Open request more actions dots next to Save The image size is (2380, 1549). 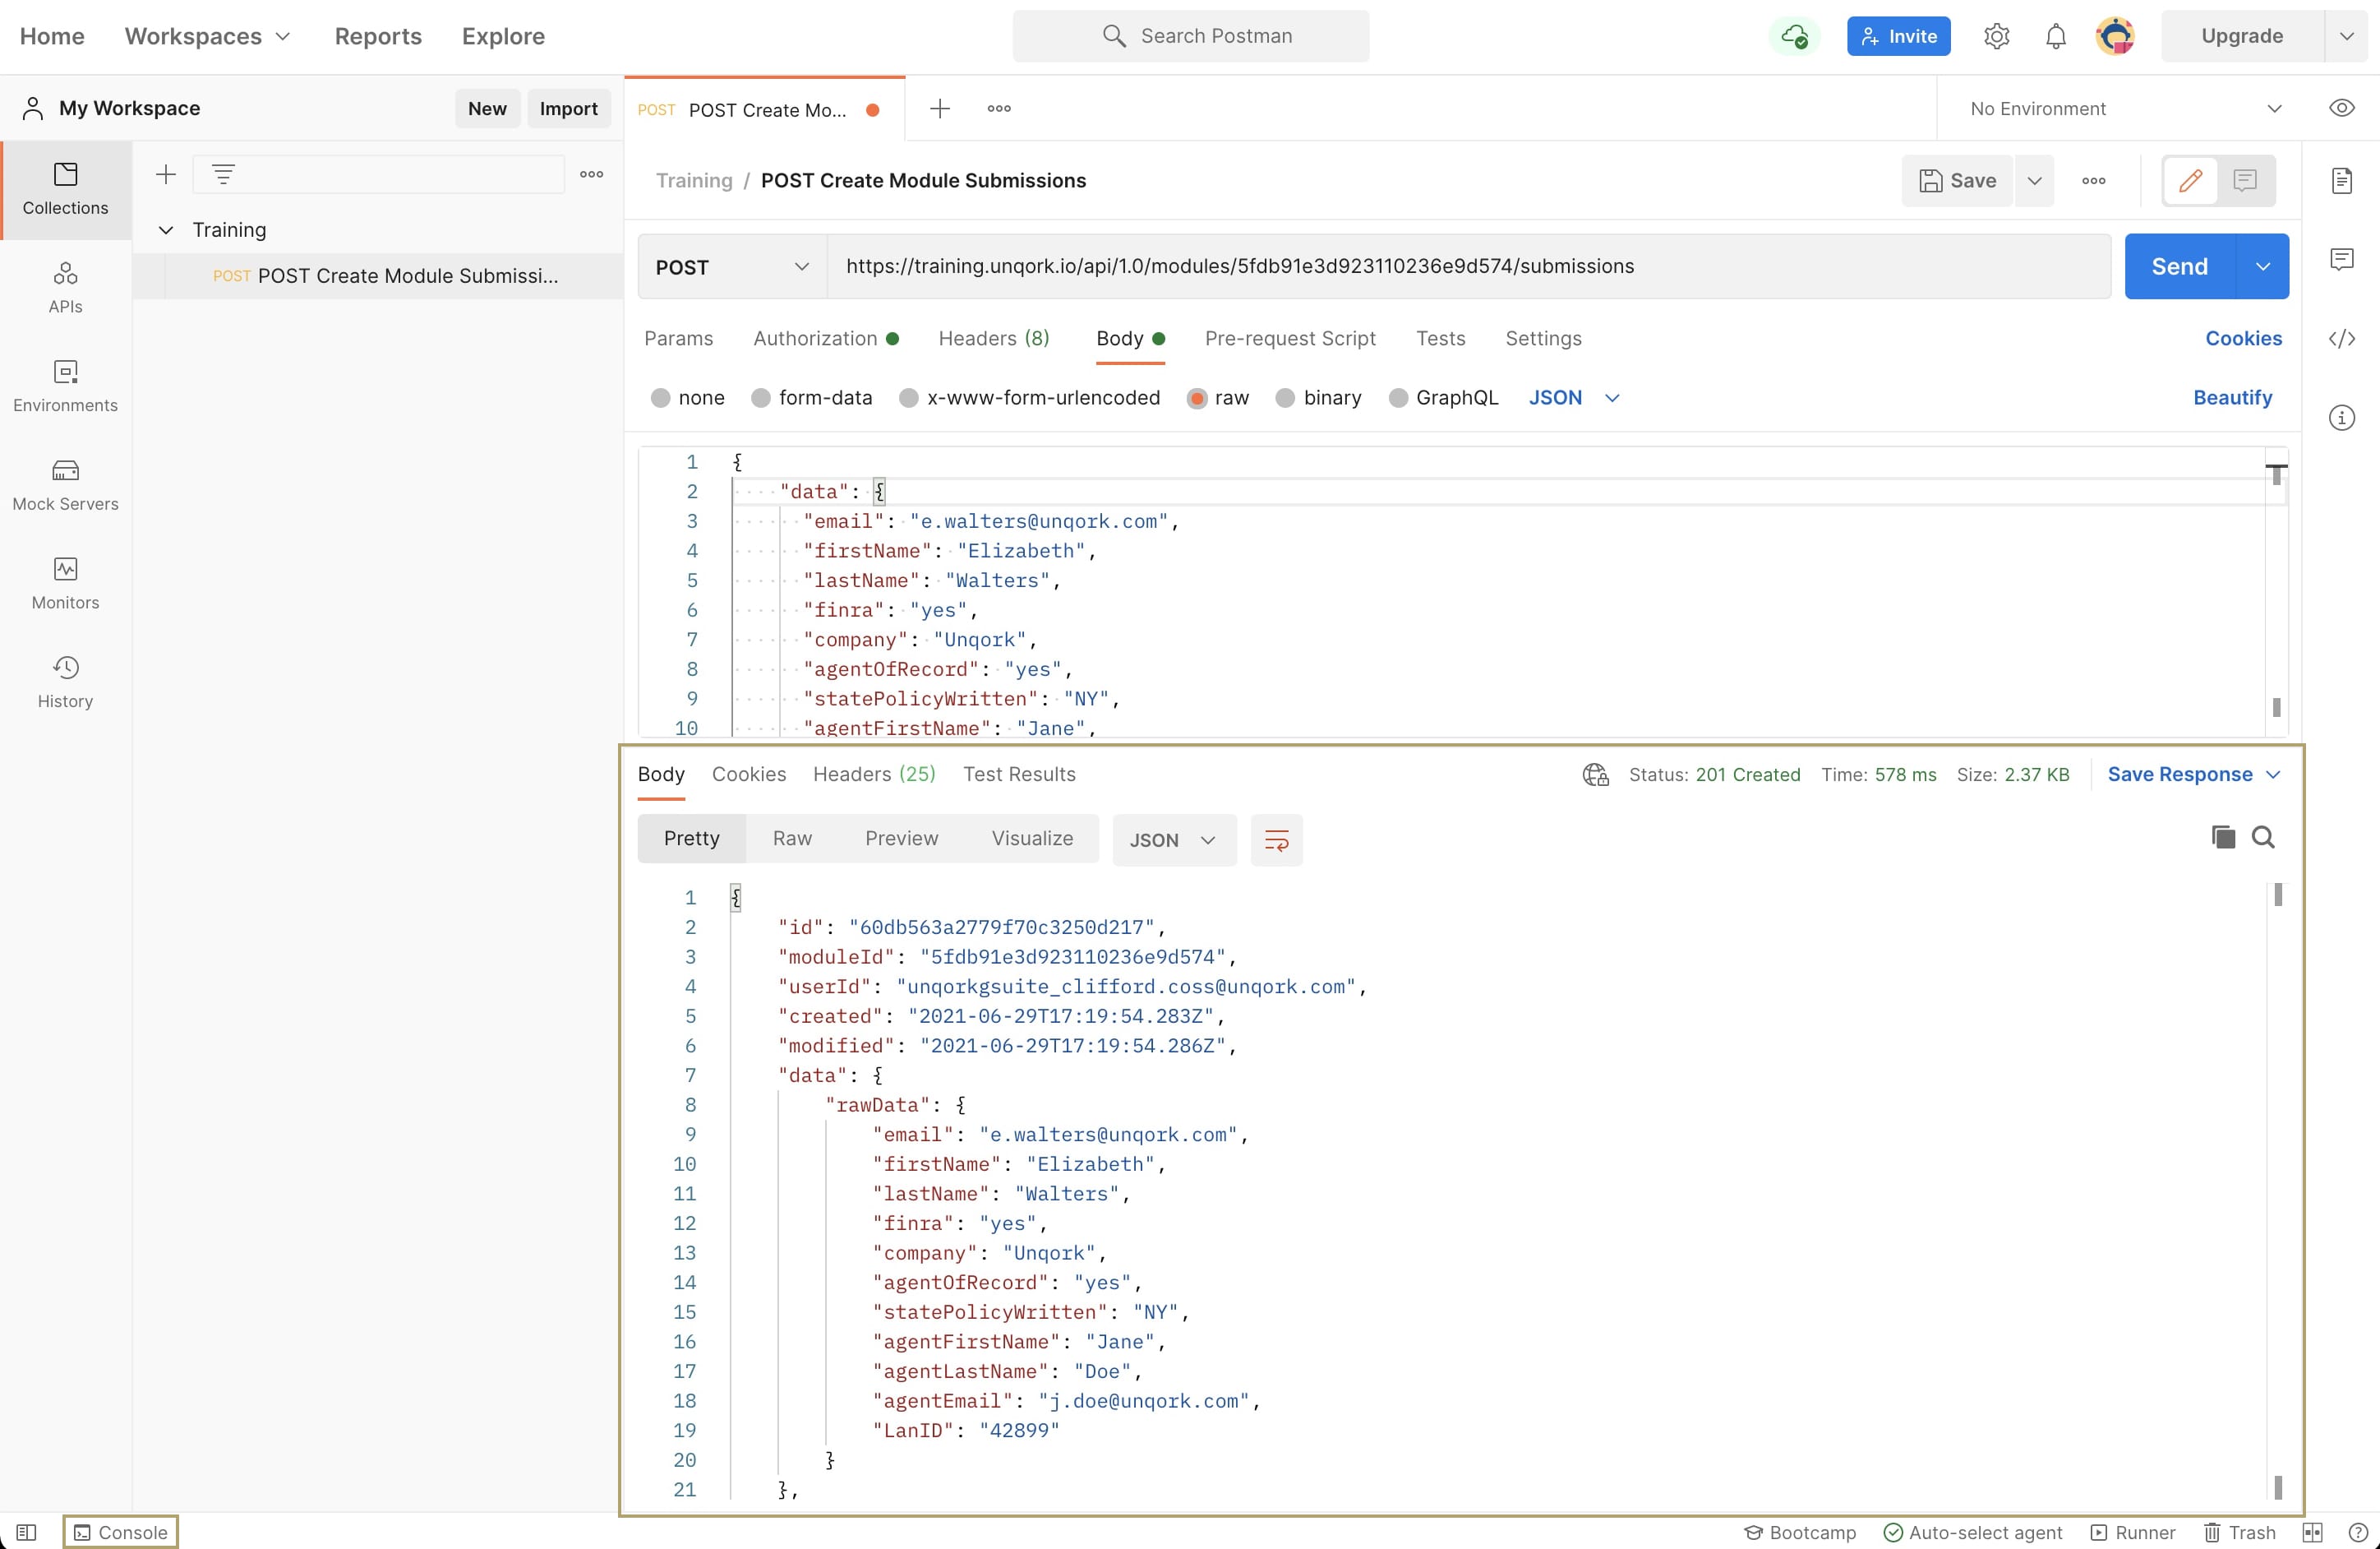pyautogui.click(x=2093, y=181)
